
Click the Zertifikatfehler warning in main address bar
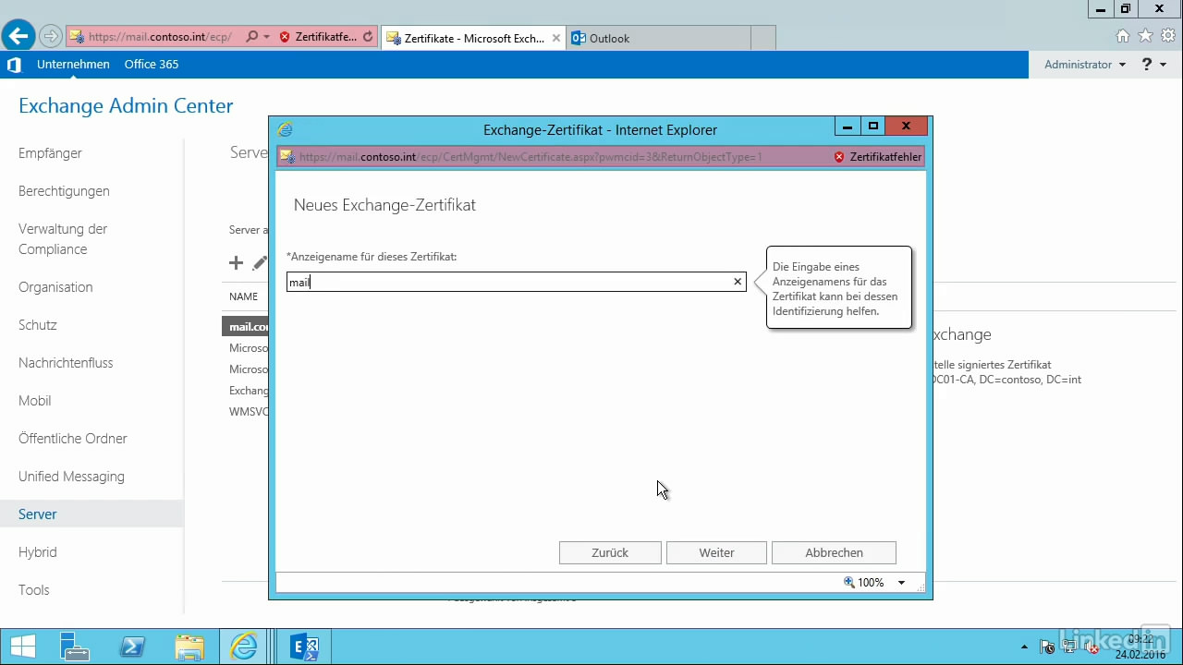(318, 37)
